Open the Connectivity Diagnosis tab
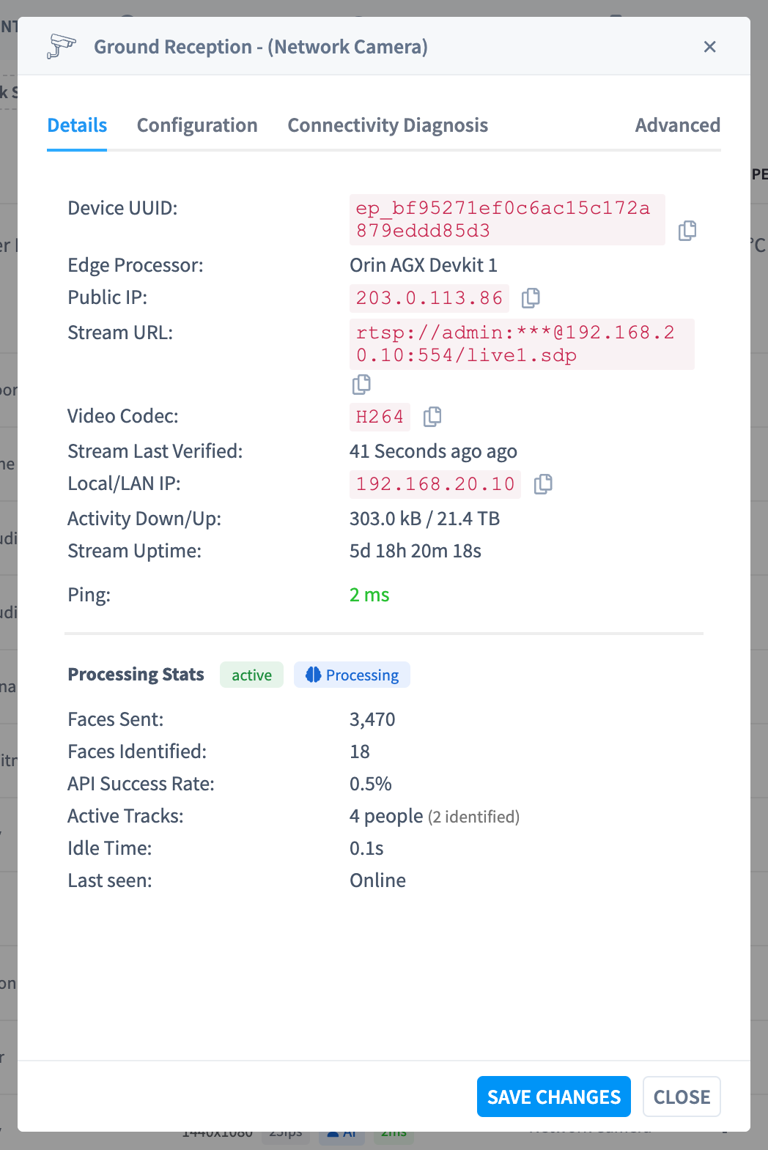Image resolution: width=768 pixels, height=1150 pixels. point(388,125)
